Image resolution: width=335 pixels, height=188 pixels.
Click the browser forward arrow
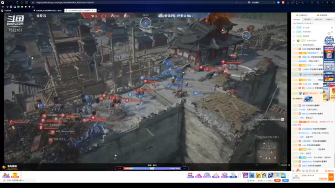13,3
